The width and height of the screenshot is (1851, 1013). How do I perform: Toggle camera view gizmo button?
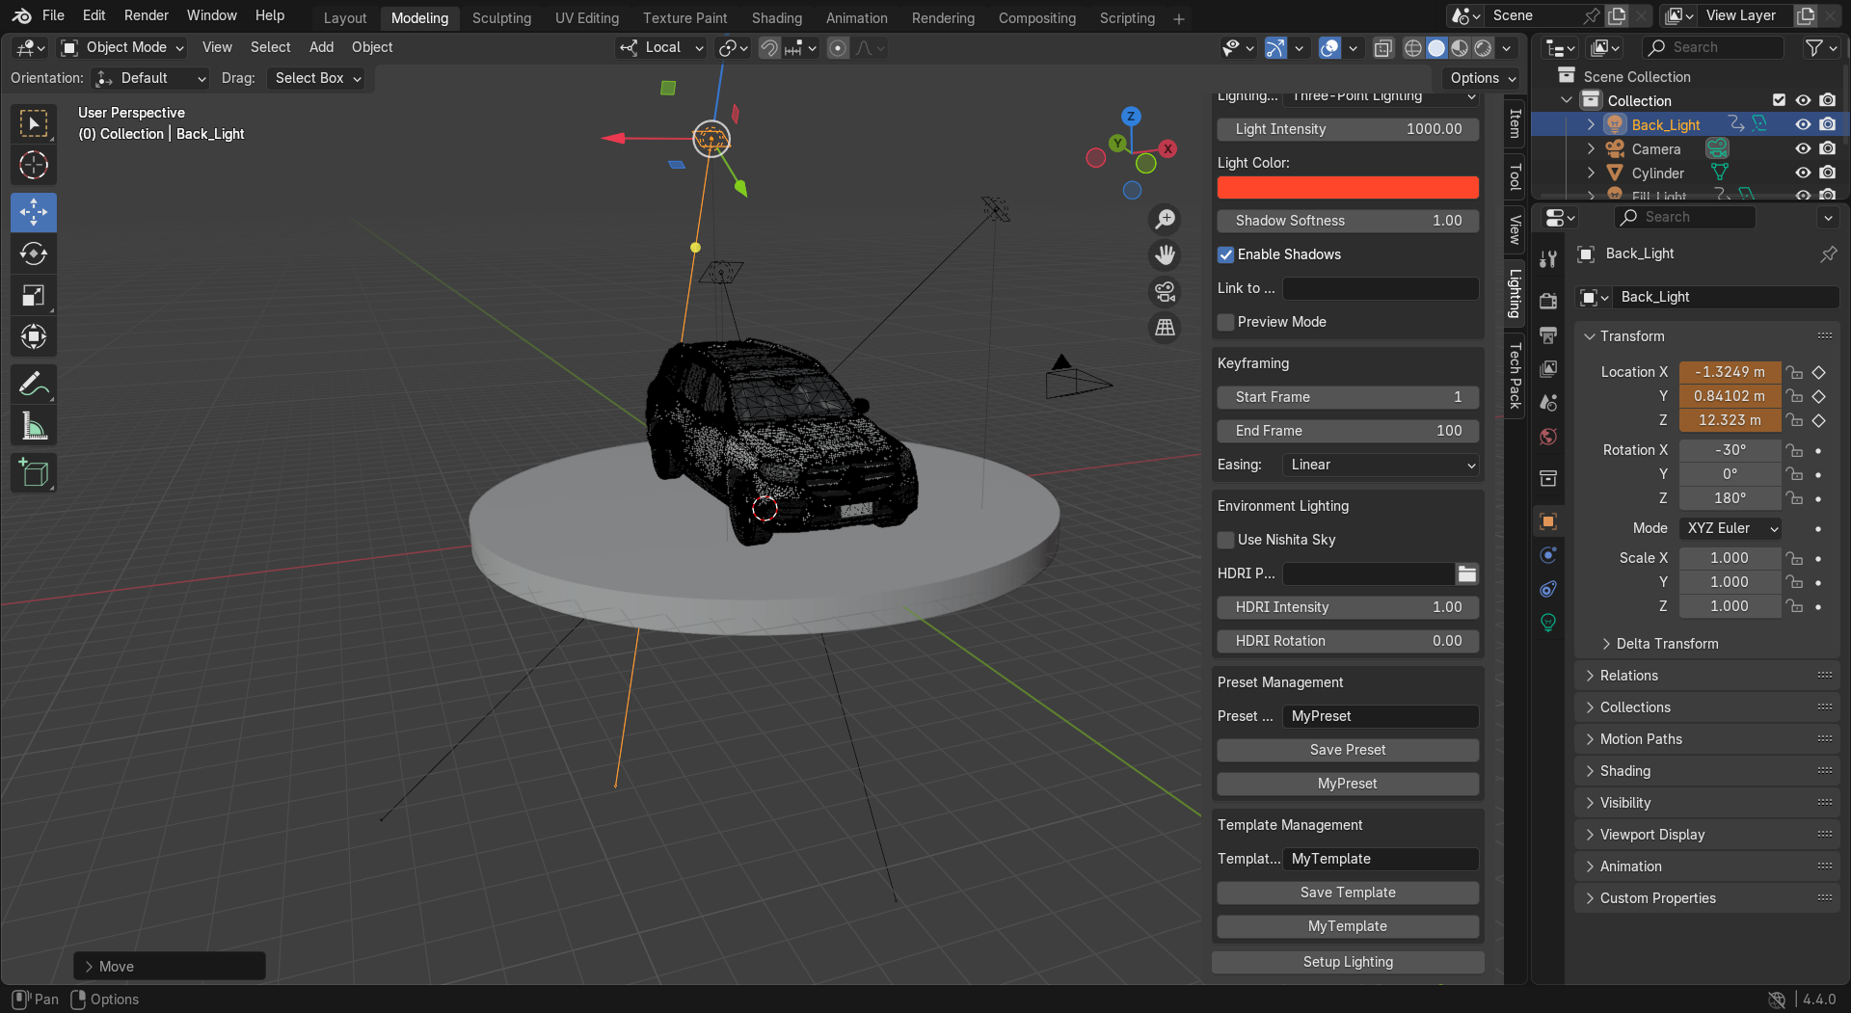point(1166,291)
